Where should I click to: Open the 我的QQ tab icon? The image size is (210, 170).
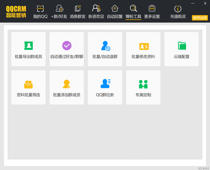(40, 8)
